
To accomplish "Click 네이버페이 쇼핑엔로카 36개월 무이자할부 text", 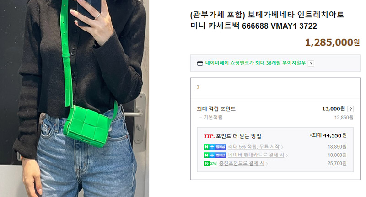I will [x=255, y=63].
